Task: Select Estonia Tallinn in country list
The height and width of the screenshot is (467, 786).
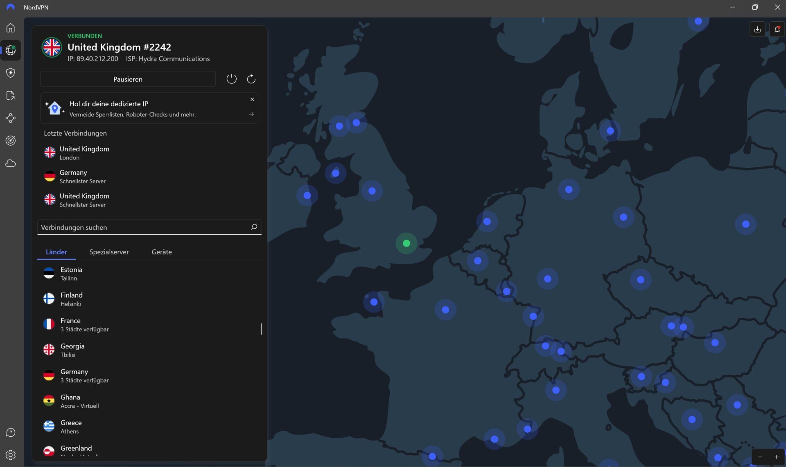Action: [x=149, y=274]
